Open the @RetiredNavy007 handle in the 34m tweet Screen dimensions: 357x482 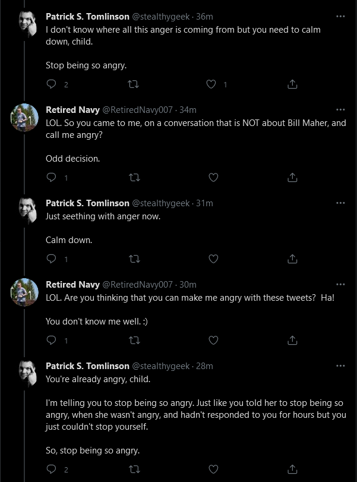[137, 110]
